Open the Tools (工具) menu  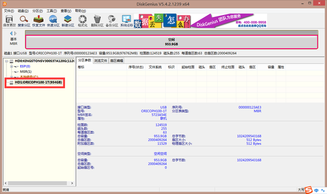(52, 11)
